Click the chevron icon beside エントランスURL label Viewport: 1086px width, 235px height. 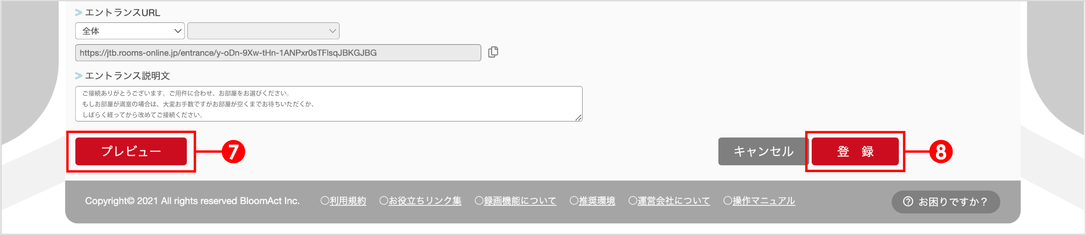[x=78, y=12]
